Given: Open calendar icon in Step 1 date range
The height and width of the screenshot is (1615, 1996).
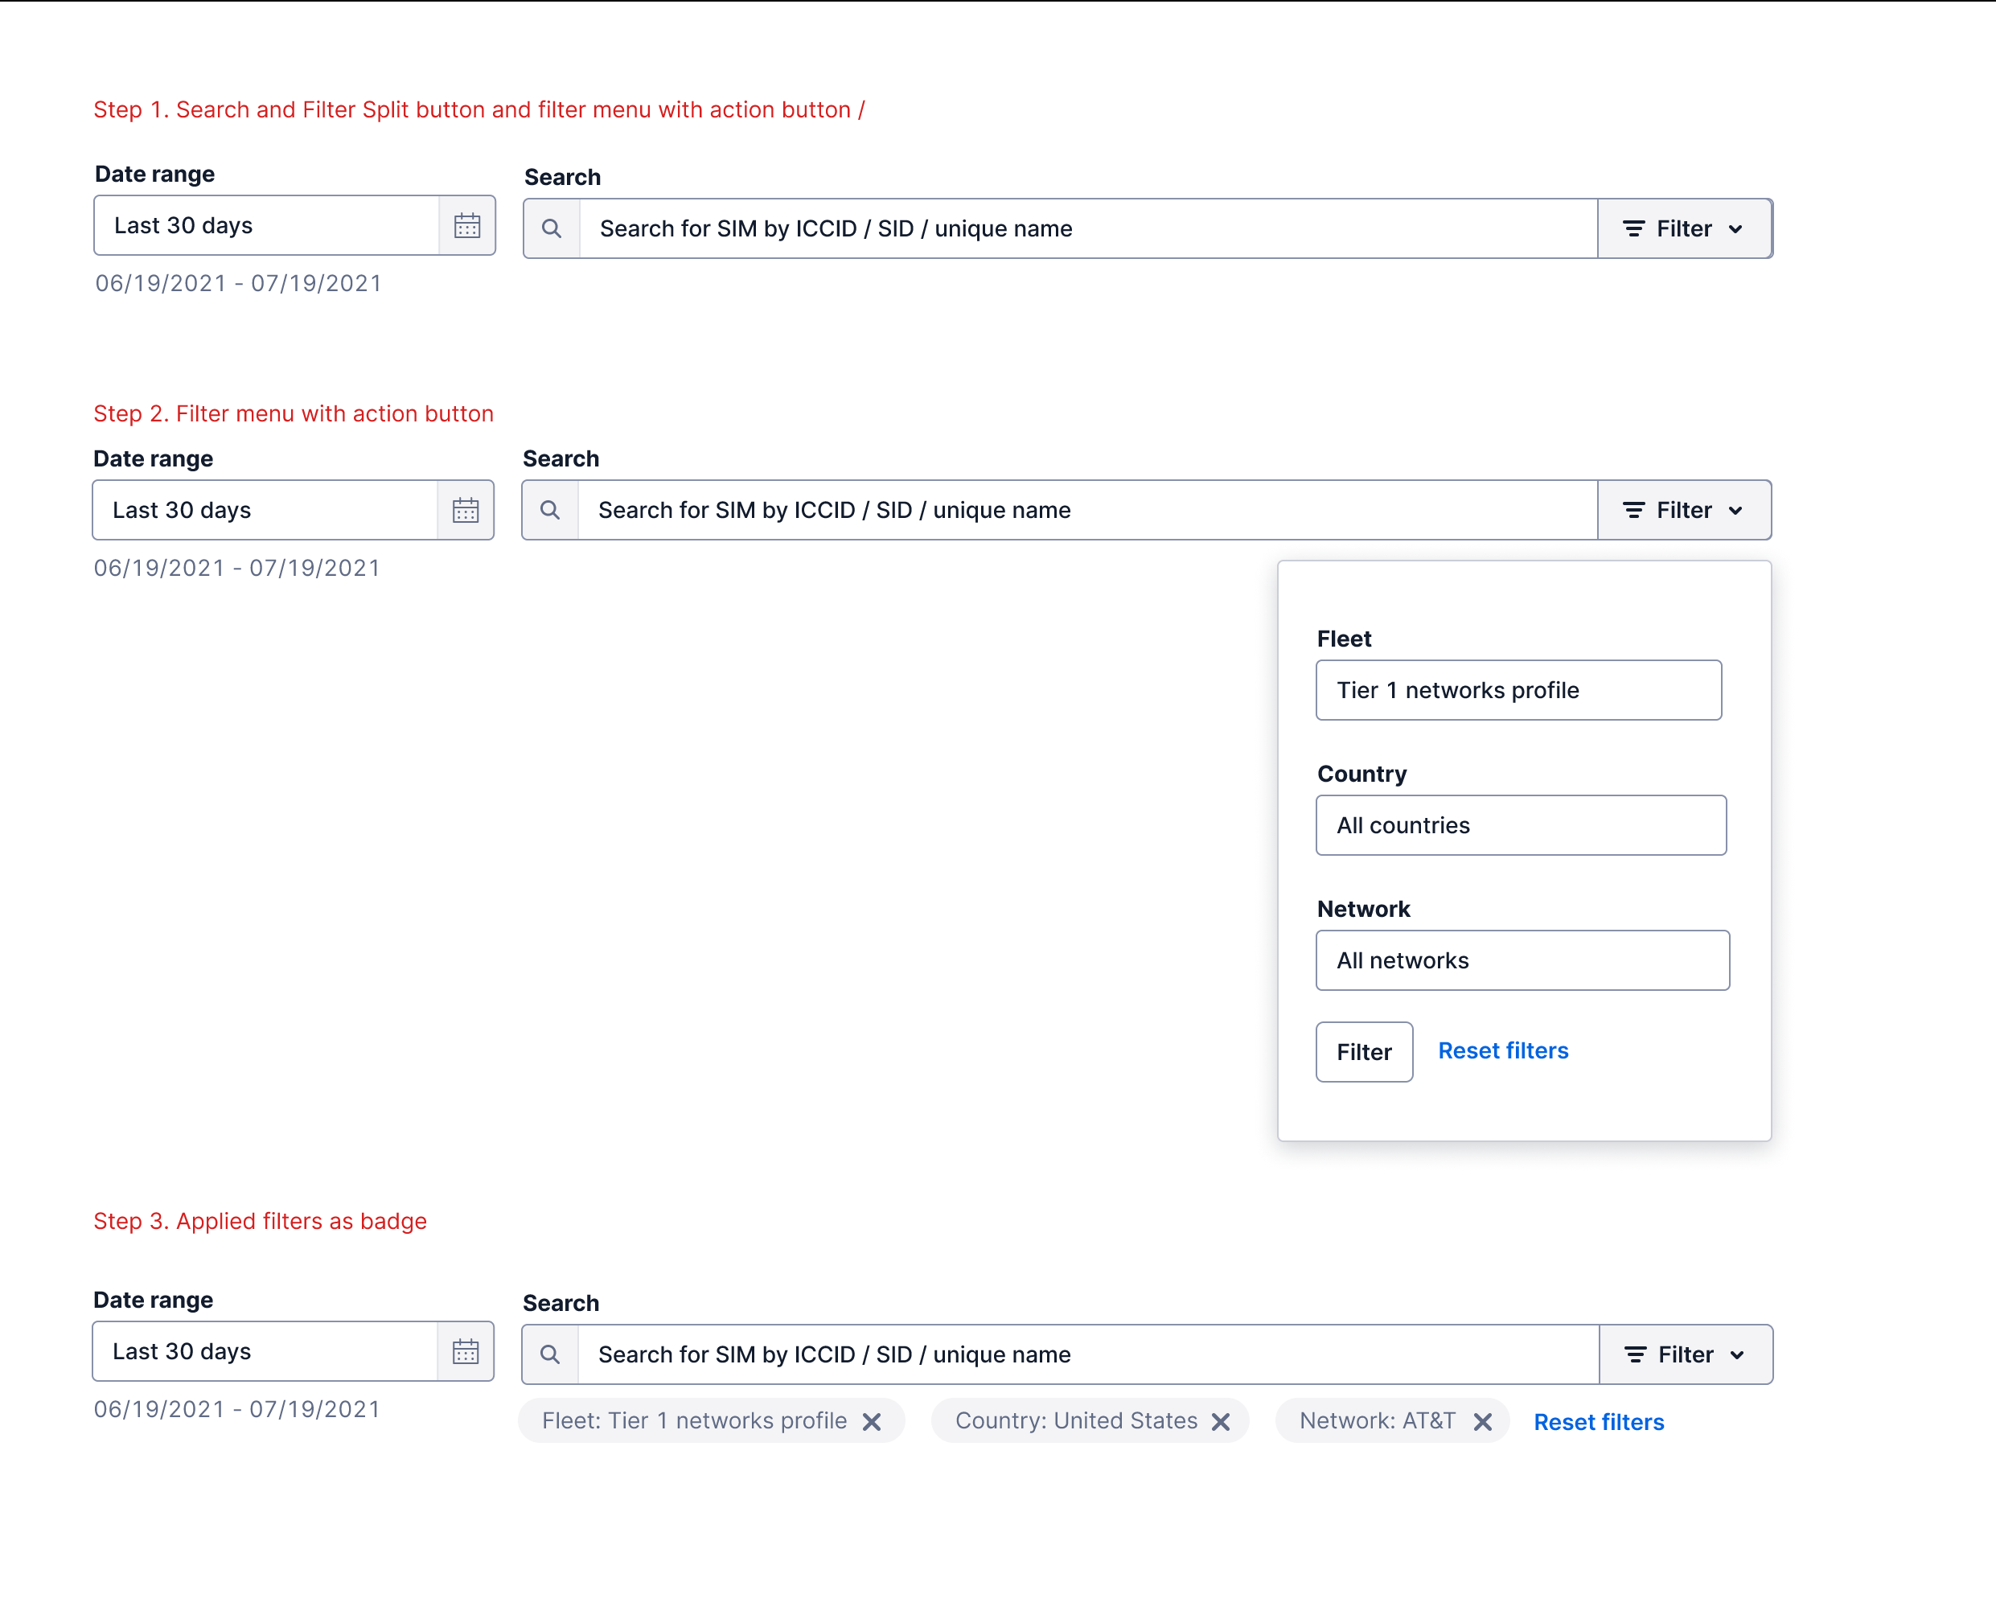Looking at the screenshot, I should tap(467, 226).
